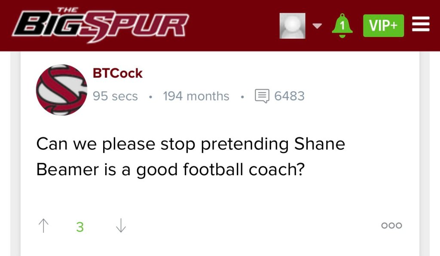Open the post's three-dot options menu
Screen dimensions: 440x256
(x=391, y=226)
